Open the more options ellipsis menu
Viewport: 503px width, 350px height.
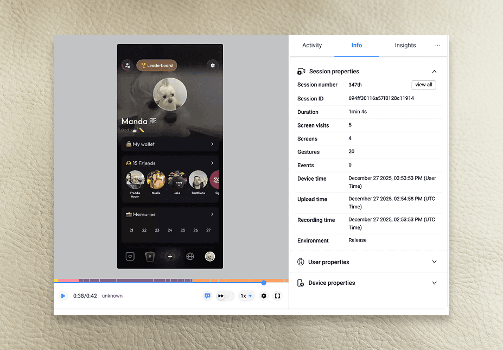pos(437,45)
